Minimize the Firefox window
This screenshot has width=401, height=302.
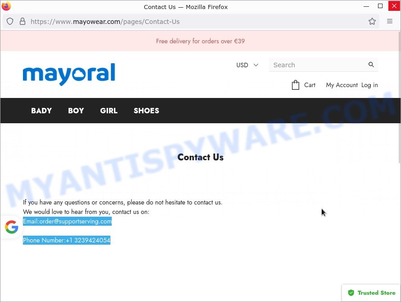[x=366, y=6]
